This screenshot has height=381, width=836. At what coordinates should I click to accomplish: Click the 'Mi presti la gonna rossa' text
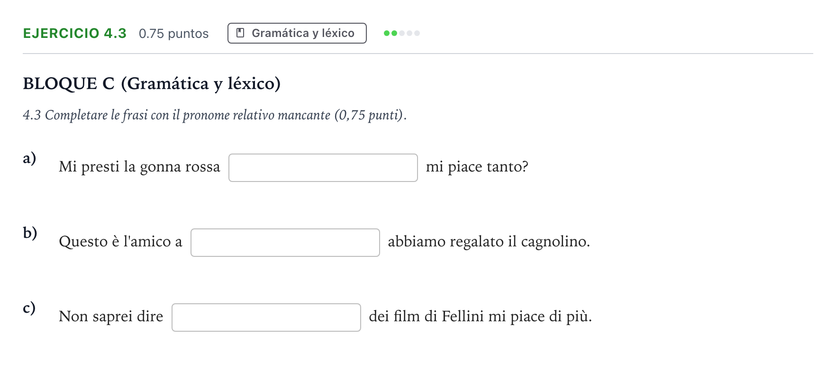click(x=139, y=167)
